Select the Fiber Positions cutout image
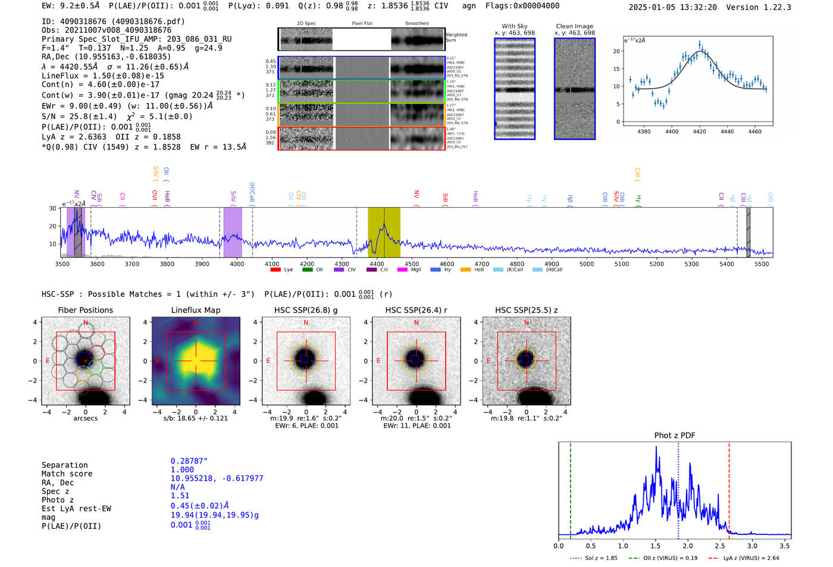The height and width of the screenshot is (567, 833). click(86, 361)
